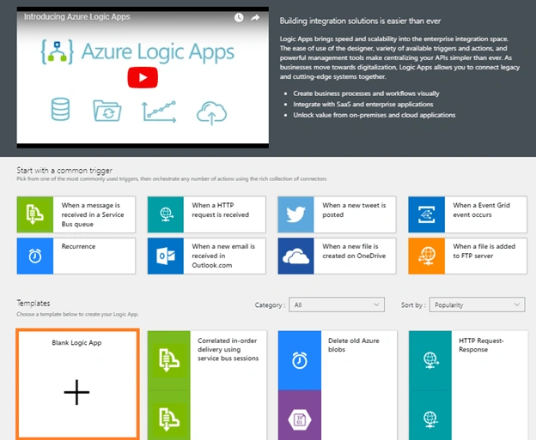Image resolution: width=536 pixels, height=440 pixels.
Task: Click the plus sign in Blank Logic App
Action: click(x=76, y=392)
